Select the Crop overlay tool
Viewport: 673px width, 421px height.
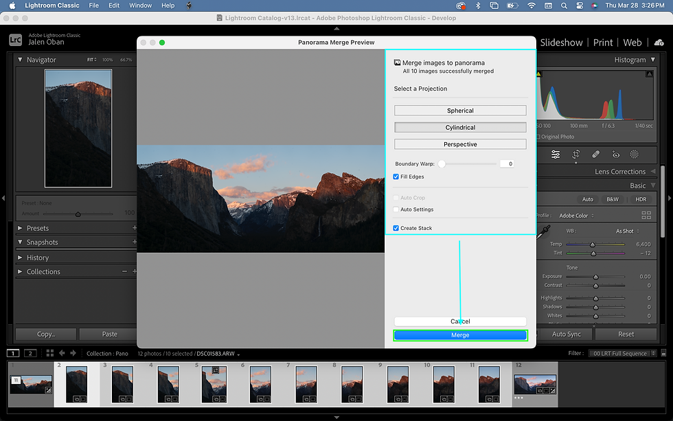[576, 155]
